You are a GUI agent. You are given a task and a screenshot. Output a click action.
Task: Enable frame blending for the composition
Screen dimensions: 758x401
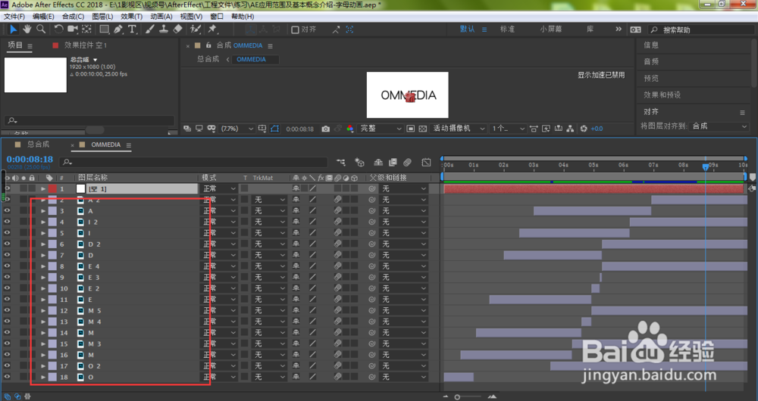pos(393,163)
